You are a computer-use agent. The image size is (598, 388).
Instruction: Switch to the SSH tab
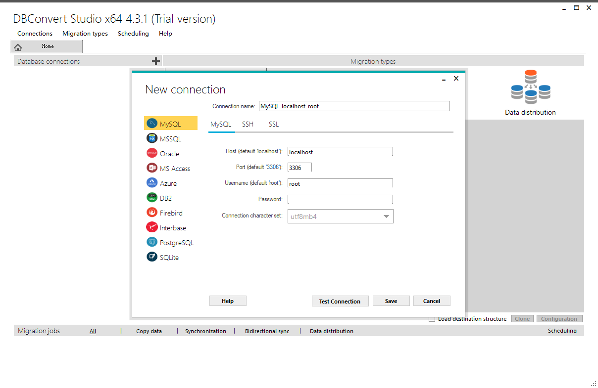click(x=248, y=124)
